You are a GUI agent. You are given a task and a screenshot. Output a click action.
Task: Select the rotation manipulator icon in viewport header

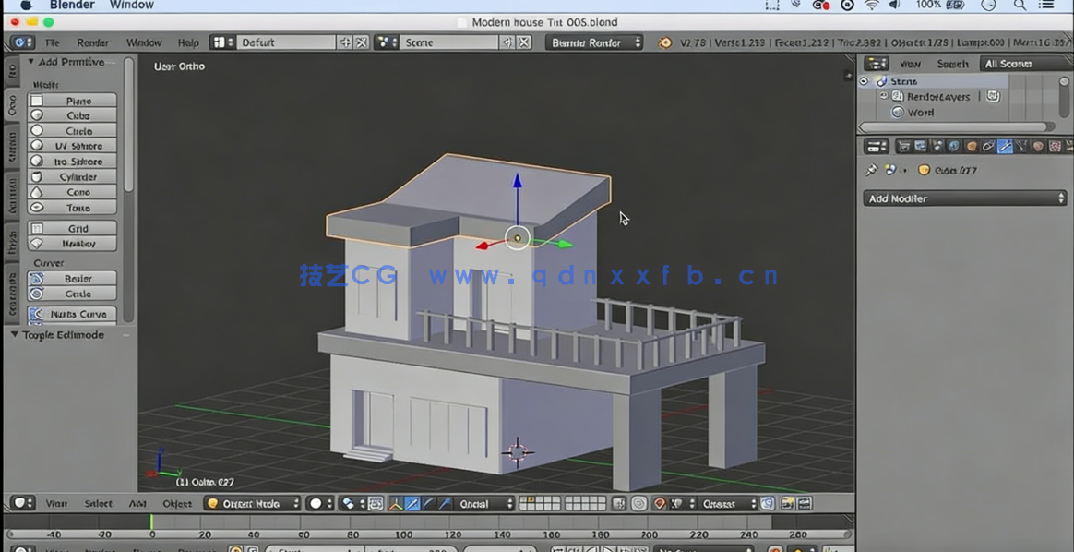[427, 504]
